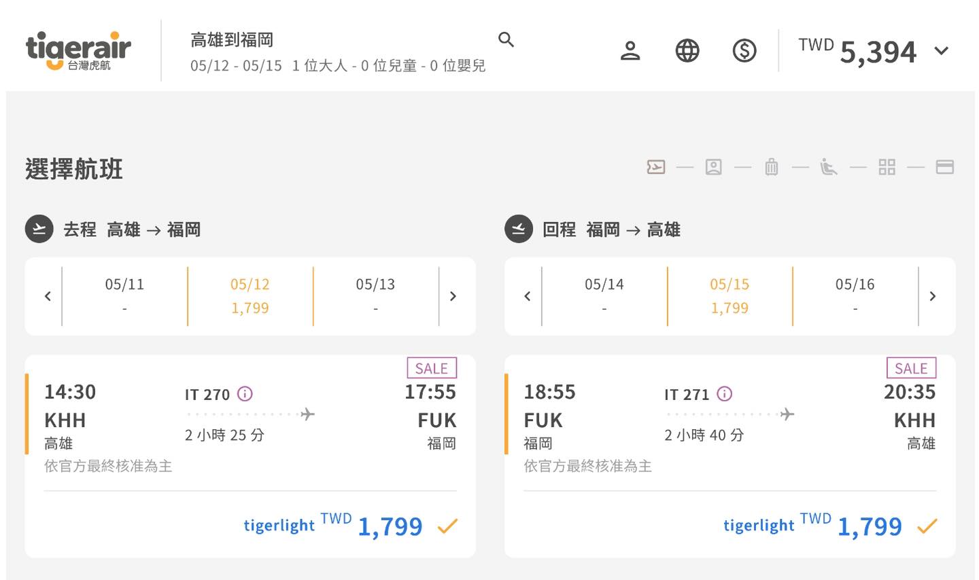Click the payment card step icon
The image size is (979, 580).
pyautogui.click(x=944, y=167)
